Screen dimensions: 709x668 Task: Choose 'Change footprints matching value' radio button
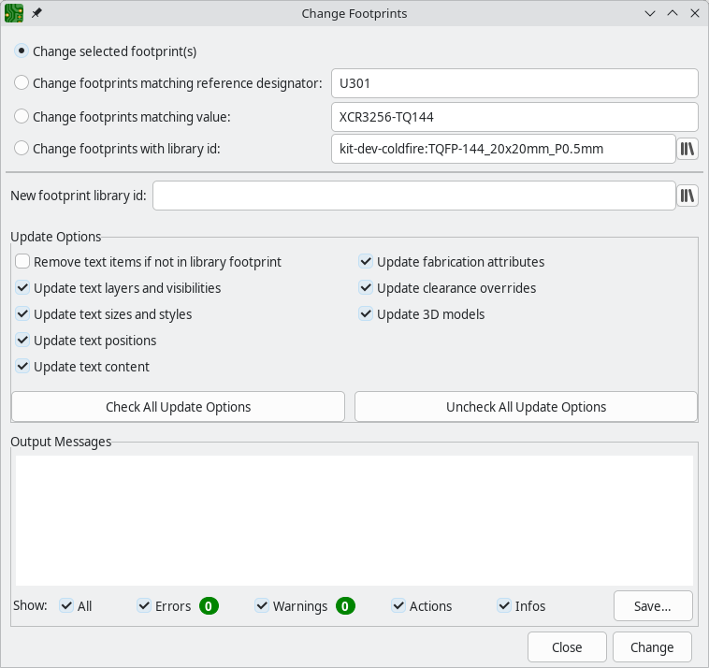(22, 117)
